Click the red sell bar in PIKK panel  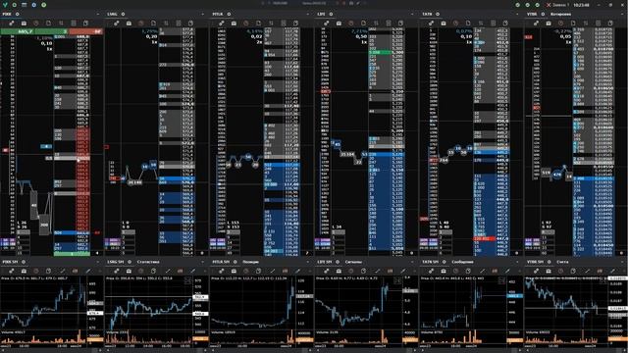click(x=85, y=31)
